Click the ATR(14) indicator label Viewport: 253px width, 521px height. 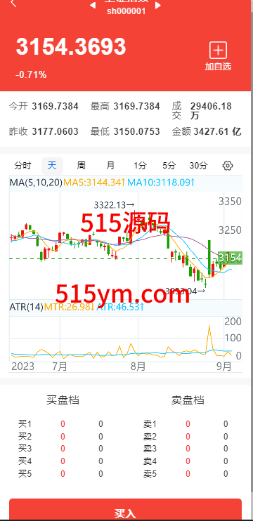(x=26, y=307)
